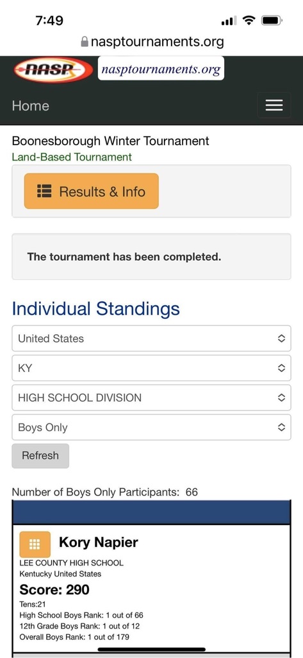
Task: Click the Land-Based Tournament text
Action: click(x=72, y=157)
